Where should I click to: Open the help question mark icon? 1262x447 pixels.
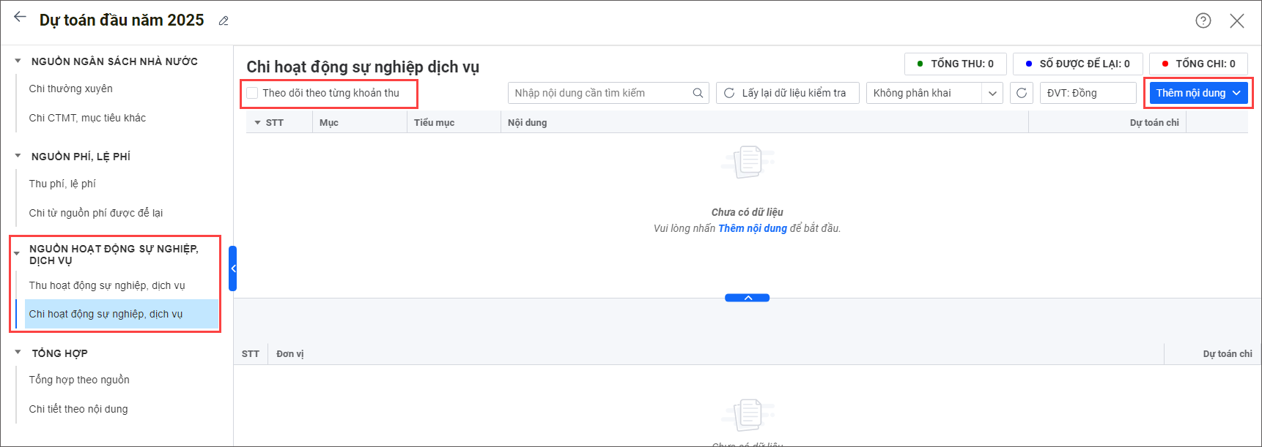pyautogui.click(x=1203, y=20)
